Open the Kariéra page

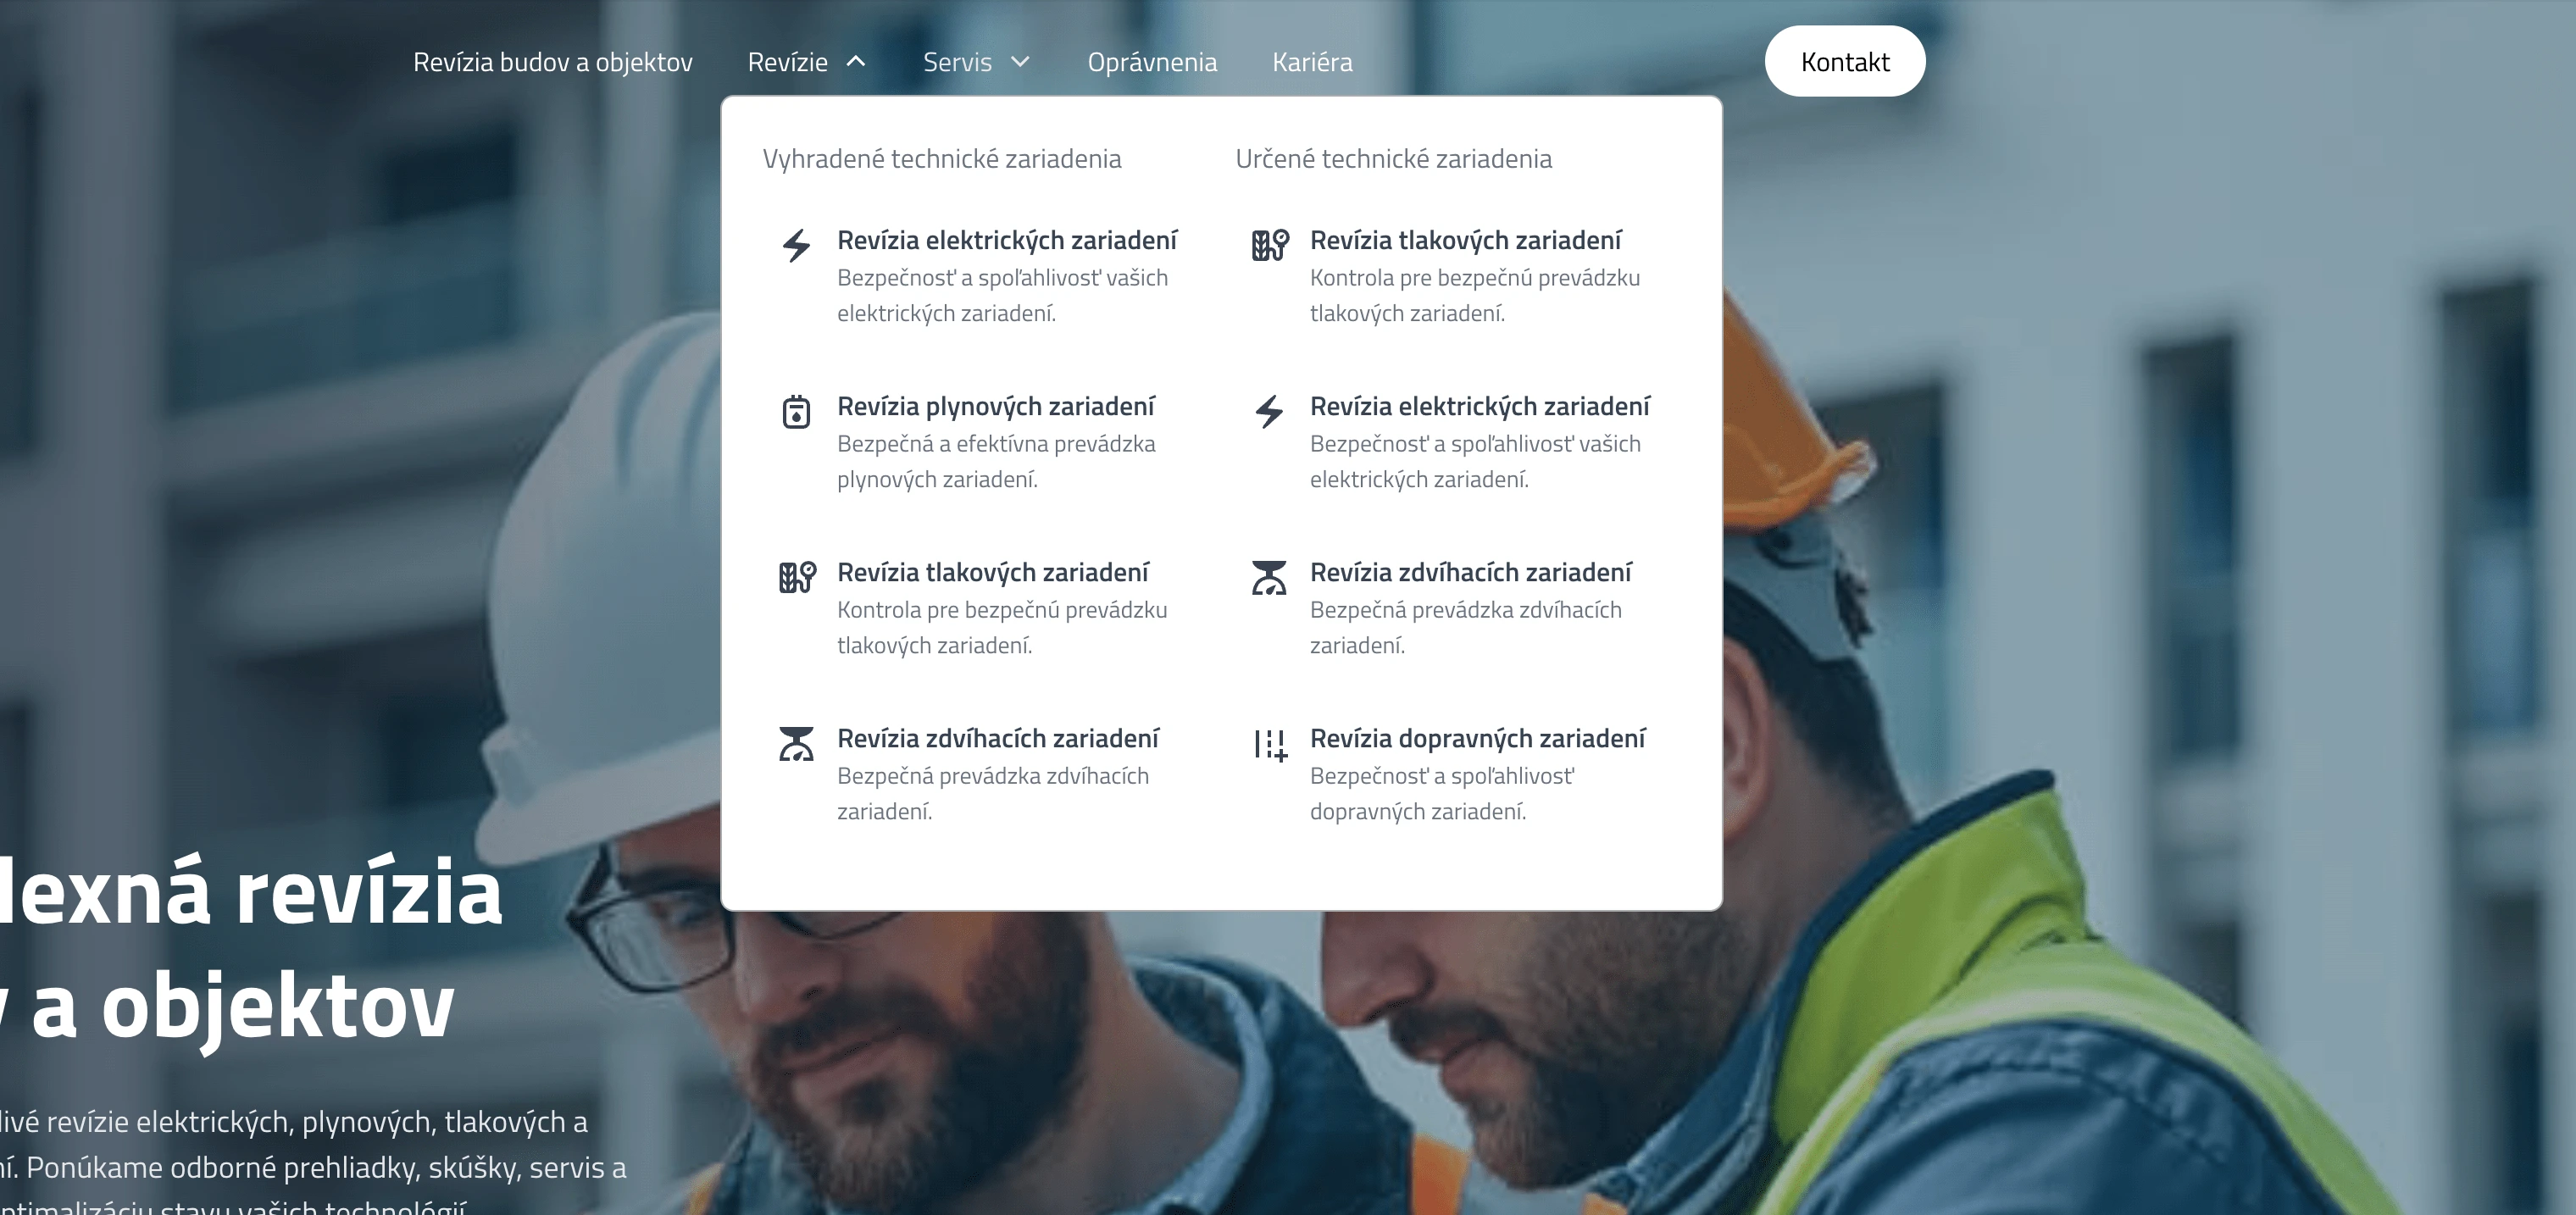tap(1312, 62)
